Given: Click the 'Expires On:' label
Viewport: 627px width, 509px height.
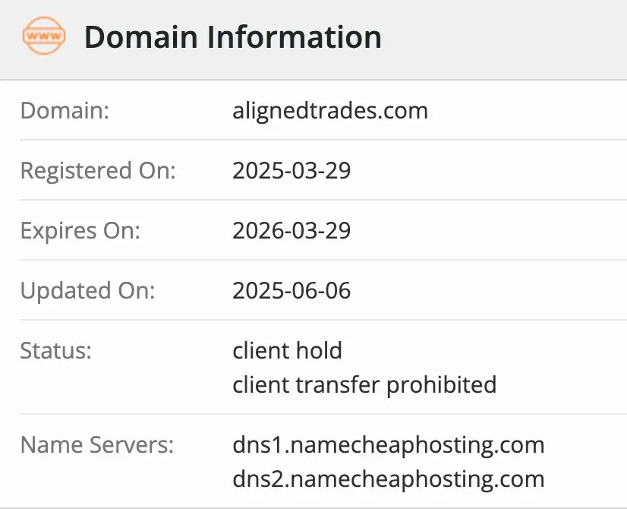Looking at the screenshot, I should click(x=80, y=230).
